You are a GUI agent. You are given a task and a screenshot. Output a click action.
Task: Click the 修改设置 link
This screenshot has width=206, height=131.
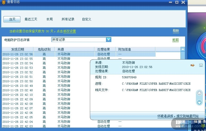coord(70,31)
